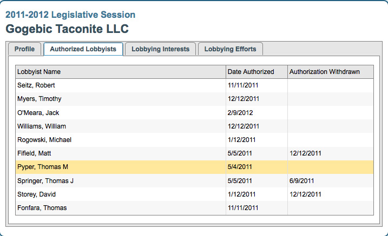Pick the Springer, Thomas J entry
The height and width of the screenshot is (236, 388).
click(x=45, y=181)
